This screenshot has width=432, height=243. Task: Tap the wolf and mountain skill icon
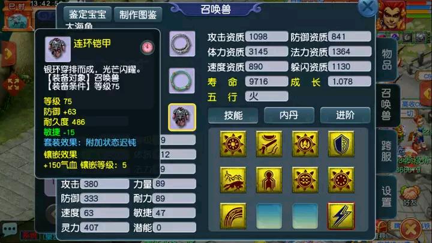point(233,180)
